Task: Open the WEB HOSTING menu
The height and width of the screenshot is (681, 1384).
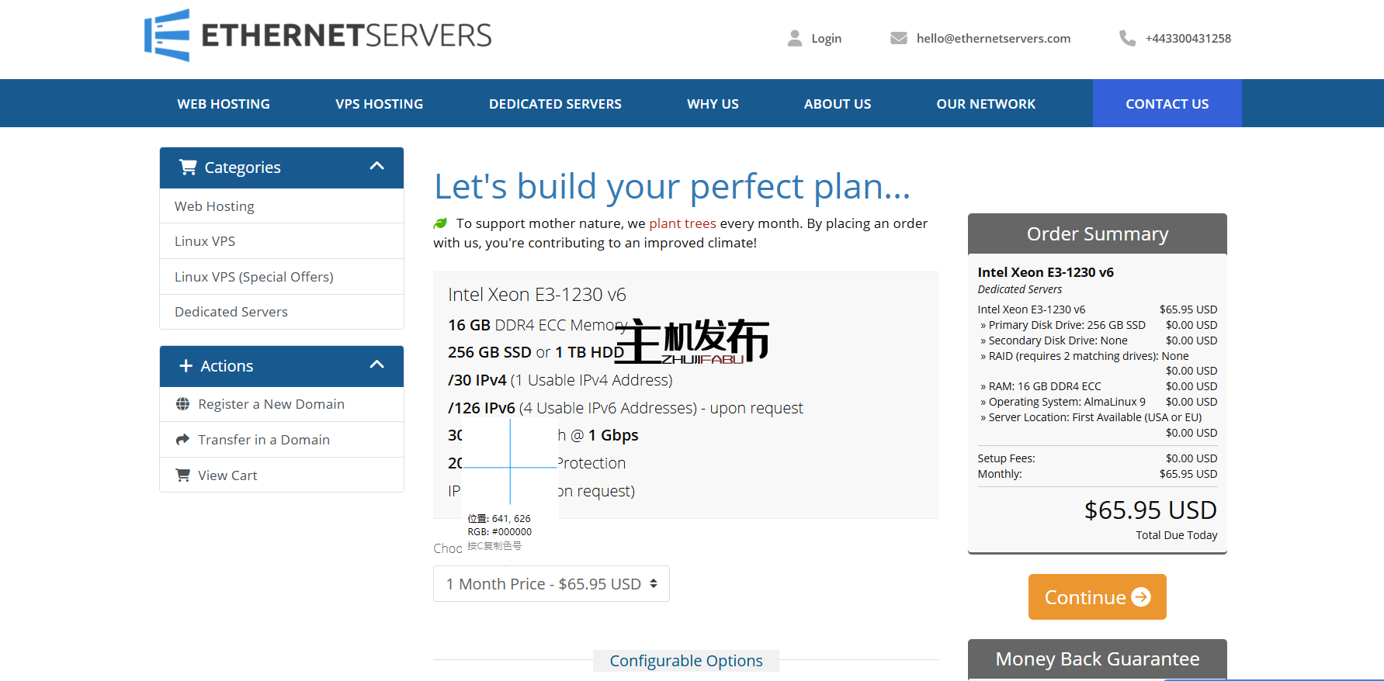Action: click(x=224, y=104)
